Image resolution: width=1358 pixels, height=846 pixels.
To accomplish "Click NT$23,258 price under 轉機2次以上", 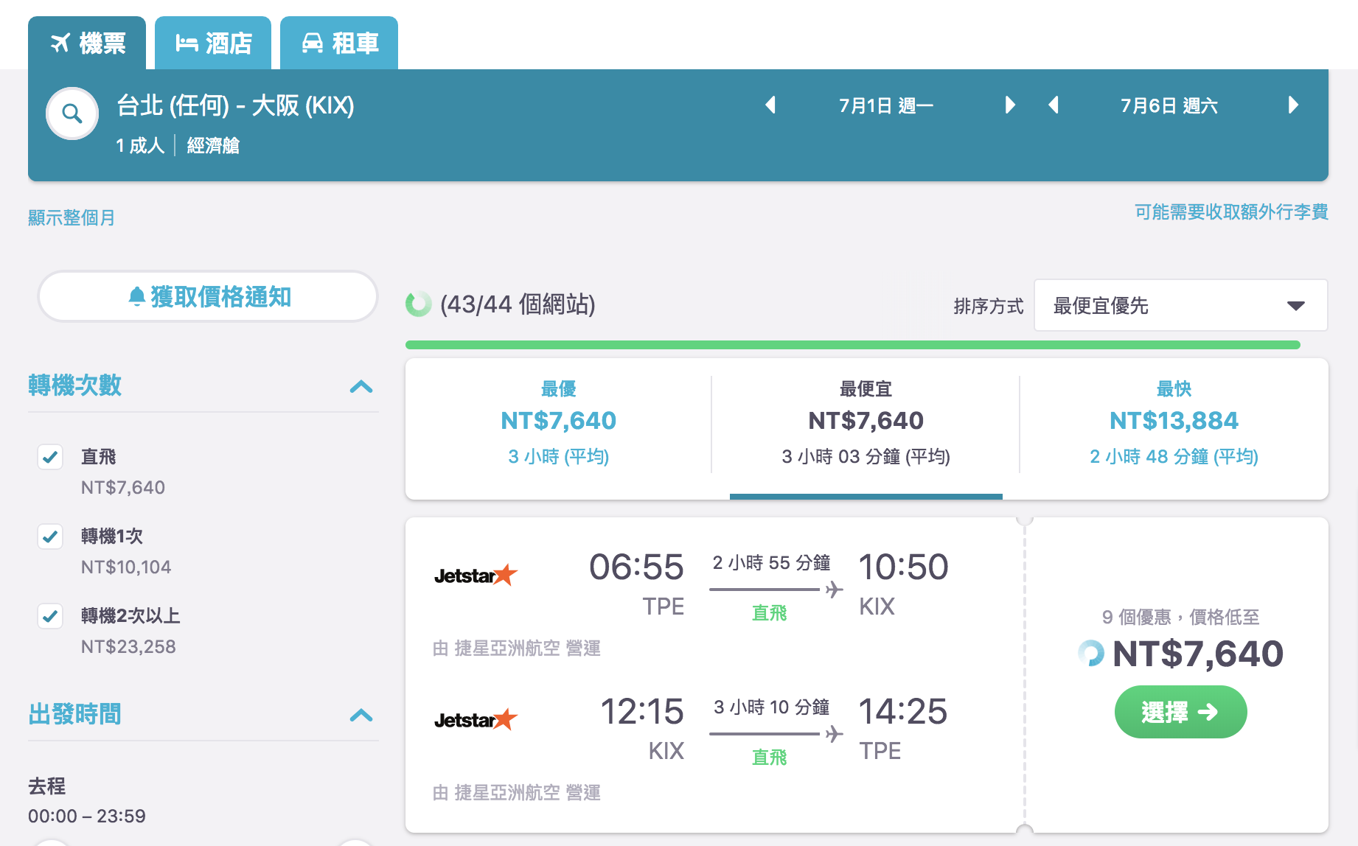I will 128,646.
